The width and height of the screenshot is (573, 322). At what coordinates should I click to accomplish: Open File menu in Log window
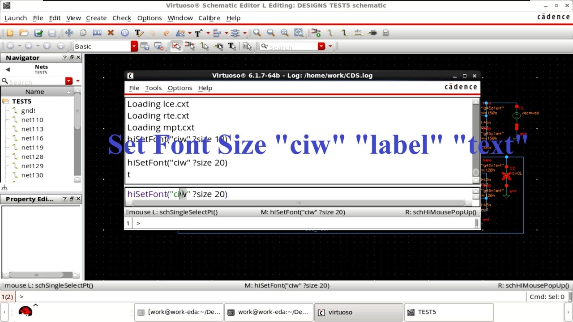tap(134, 88)
